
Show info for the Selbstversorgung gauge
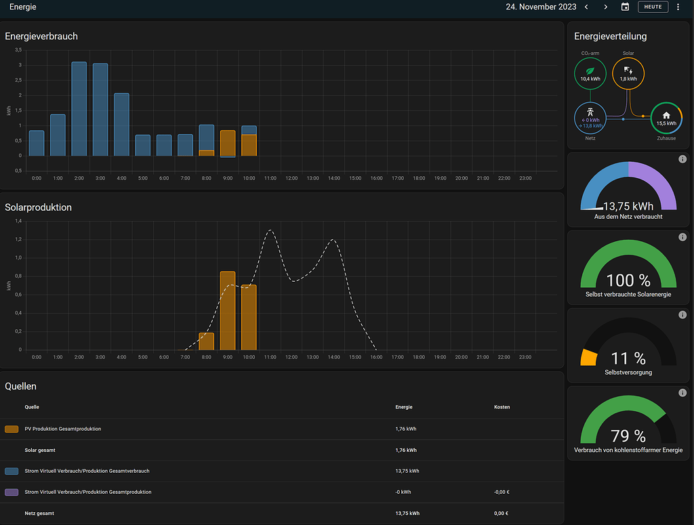click(x=682, y=315)
